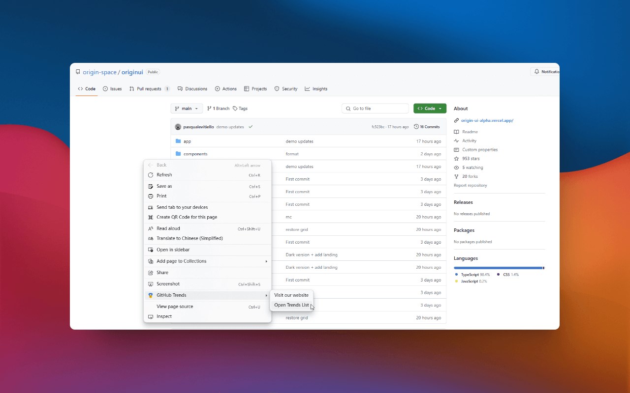Click the Go to file search field
The height and width of the screenshot is (393, 630).
coord(375,109)
